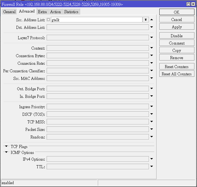Click the Layer7 Protocol input box
The height and width of the screenshot is (187, 197).
[98, 38]
